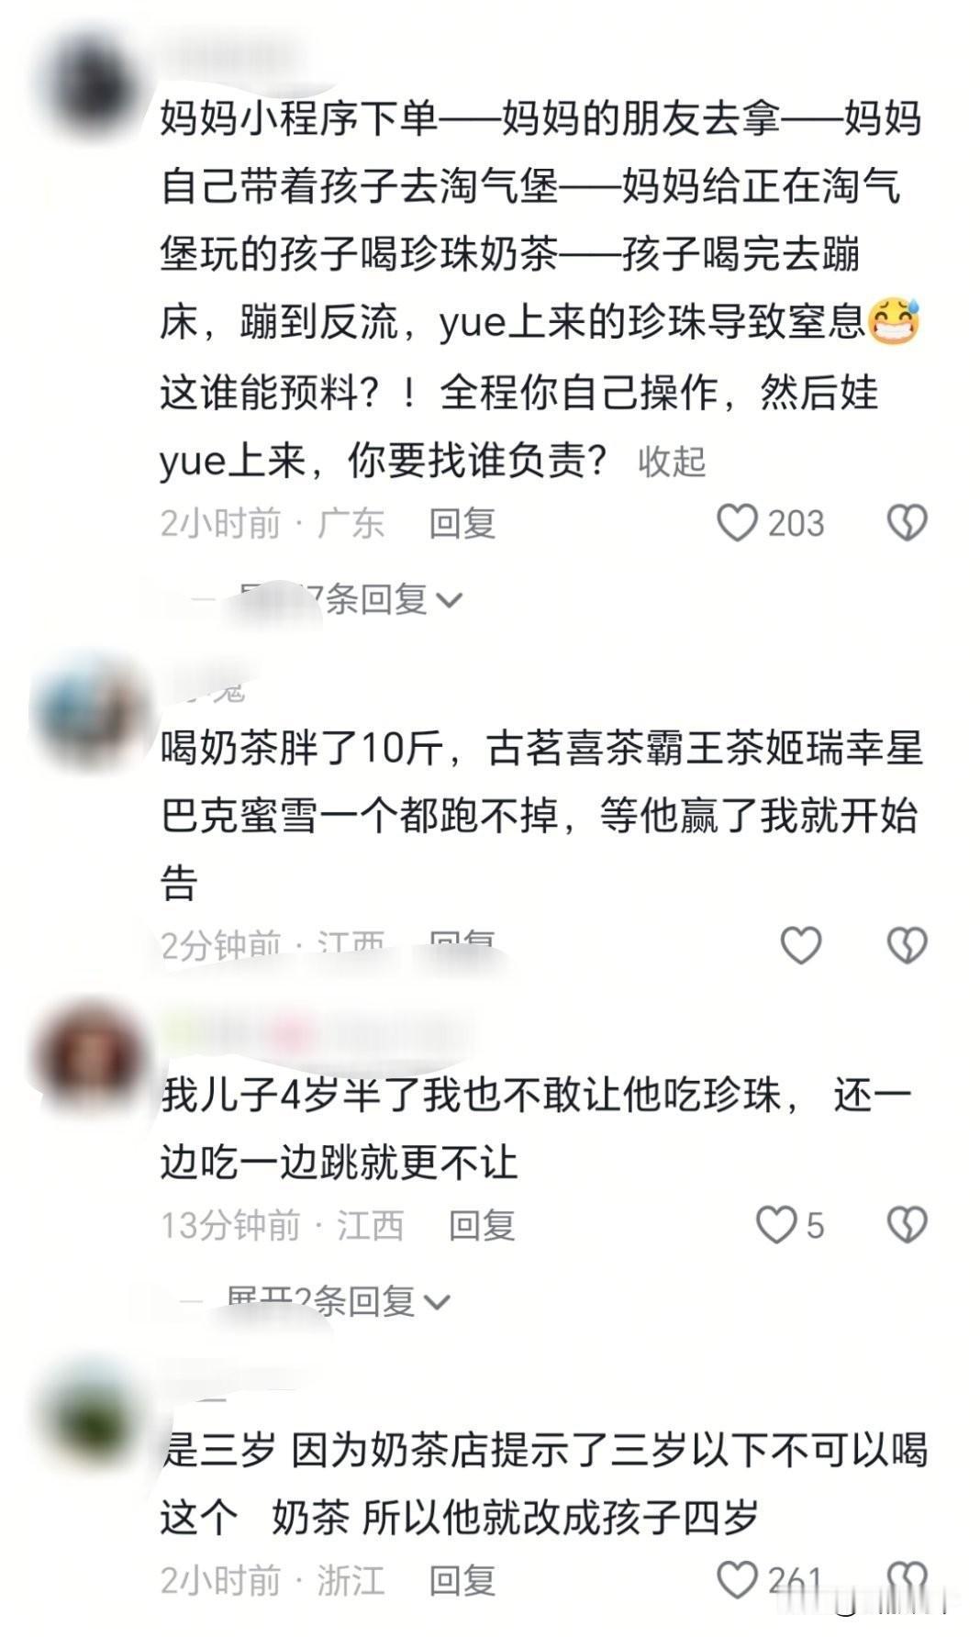Expand replies under the Guangdong comment
The height and width of the screenshot is (1637, 980).
349,599
